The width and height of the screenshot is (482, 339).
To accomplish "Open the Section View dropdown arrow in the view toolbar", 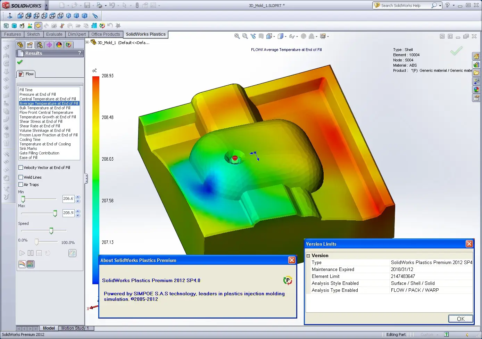I will (274, 36).
